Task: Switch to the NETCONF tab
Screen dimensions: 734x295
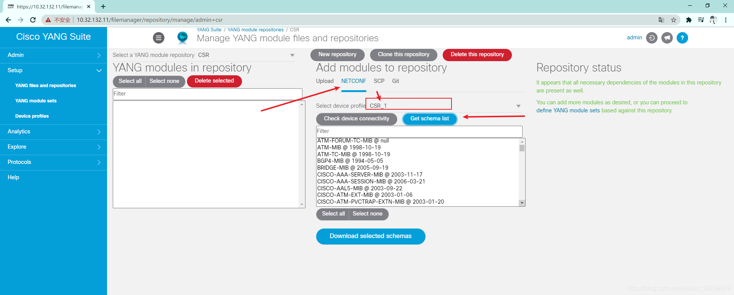Action: pyautogui.click(x=354, y=81)
